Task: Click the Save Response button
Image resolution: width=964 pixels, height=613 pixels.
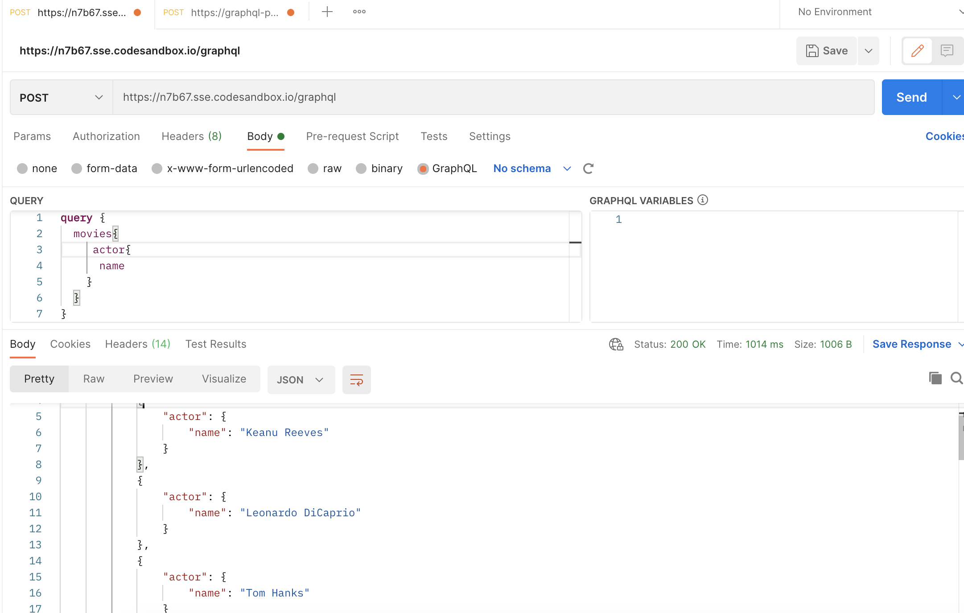Action: pos(910,343)
